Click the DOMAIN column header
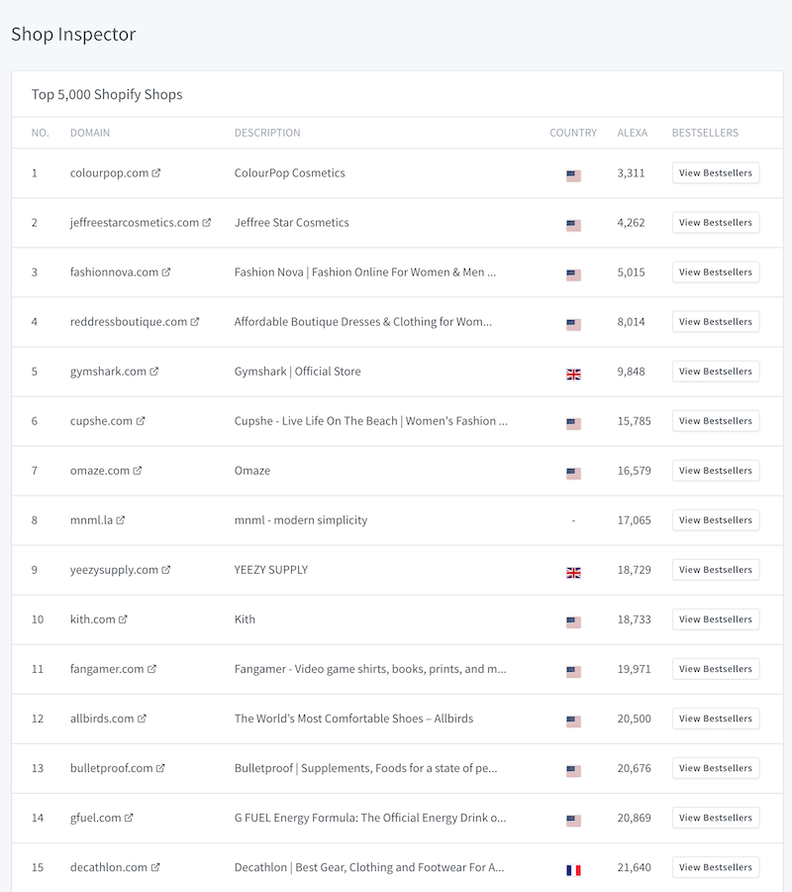 90,133
